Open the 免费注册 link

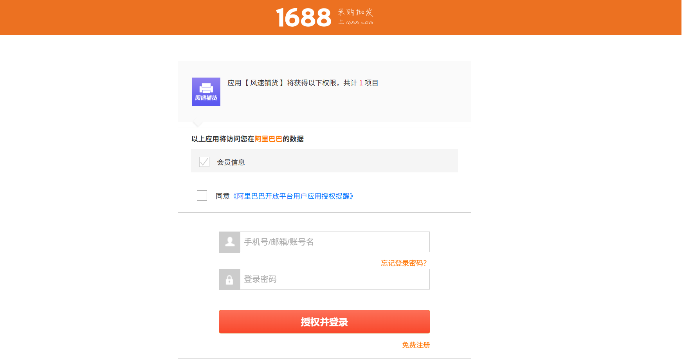pyautogui.click(x=416, y=345)
